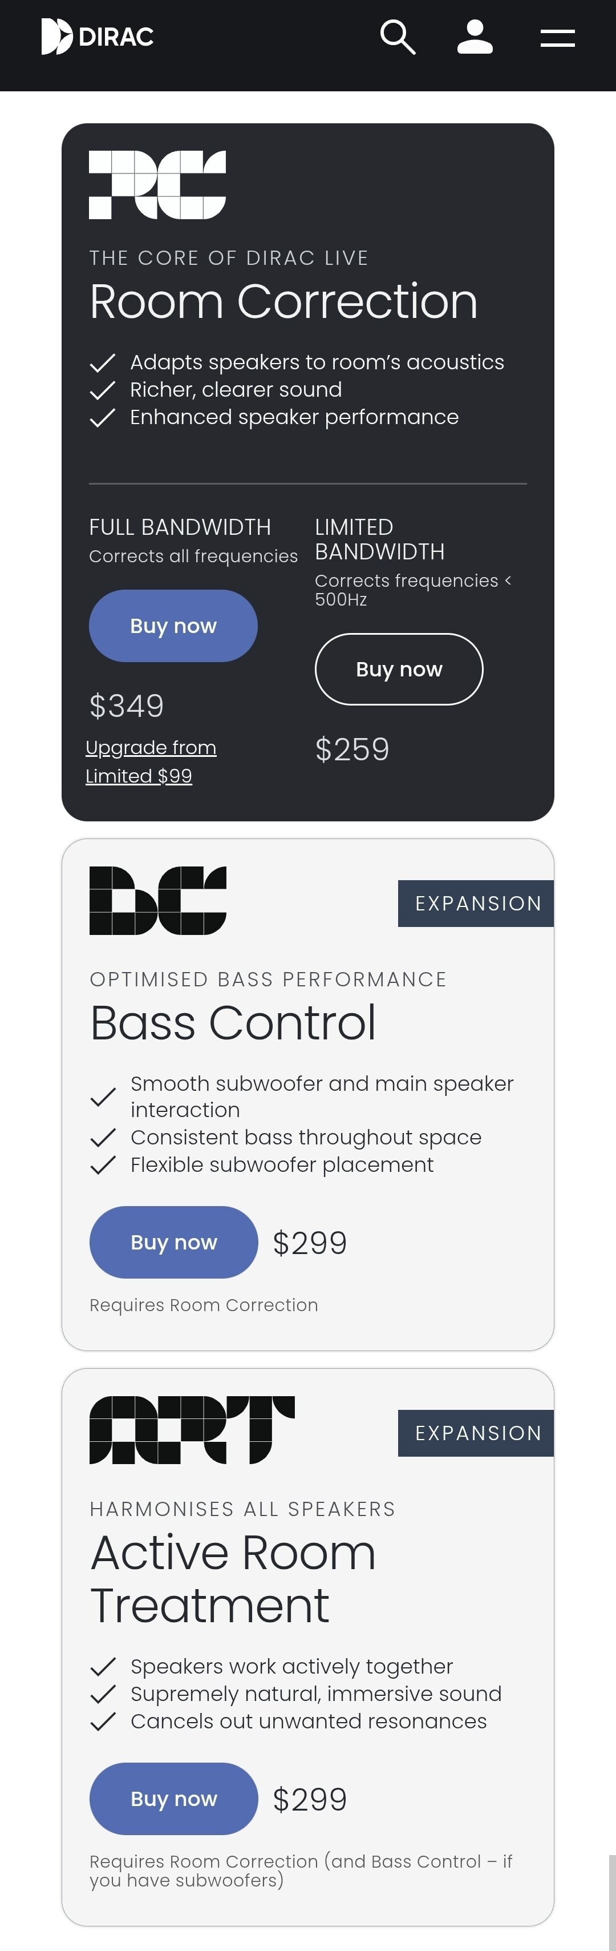
Task: Buy Limited Bandwidth Room Correction now
Action: coord(399,670)
